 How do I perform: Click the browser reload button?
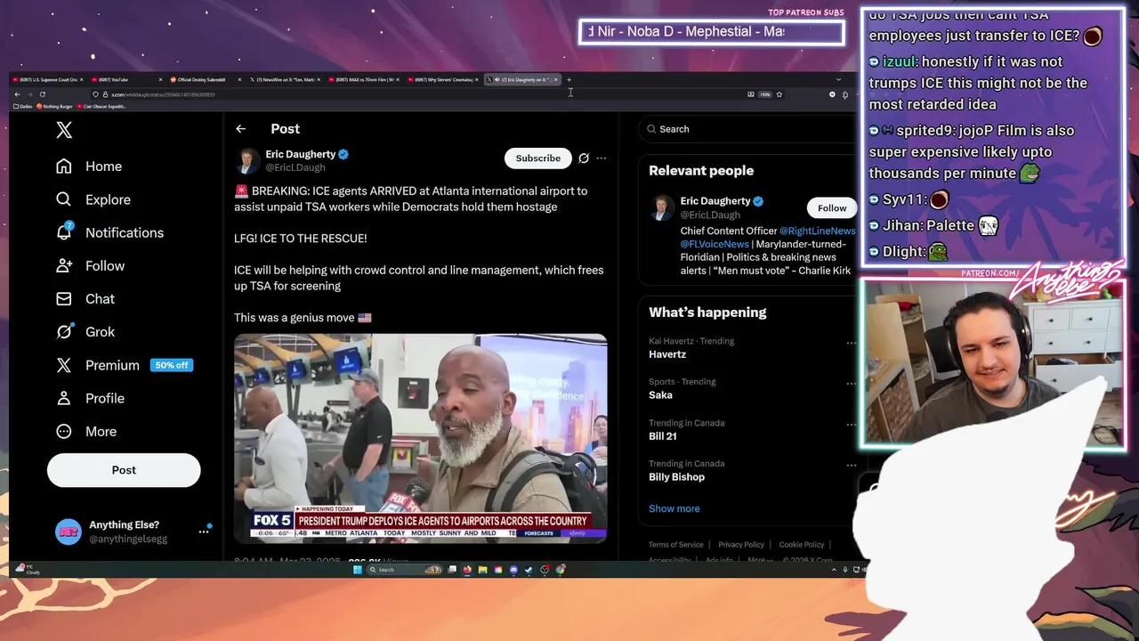pyautogui.click(x=42, y=94)
